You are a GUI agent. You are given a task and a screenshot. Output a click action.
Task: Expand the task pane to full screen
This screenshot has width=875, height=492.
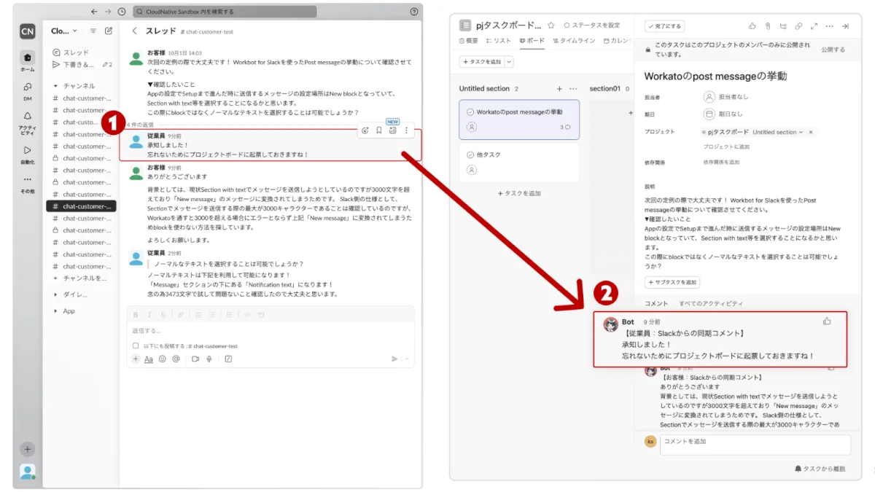click(814, 26)
